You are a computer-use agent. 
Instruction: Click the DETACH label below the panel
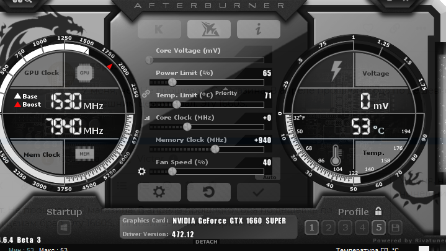[x=207, y=242]
